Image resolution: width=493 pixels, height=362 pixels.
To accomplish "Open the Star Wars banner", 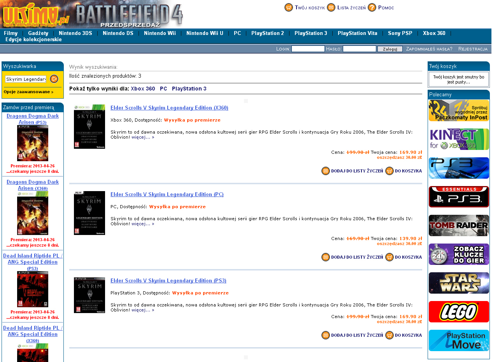I will pyautogui.click(x=459, y=283).
